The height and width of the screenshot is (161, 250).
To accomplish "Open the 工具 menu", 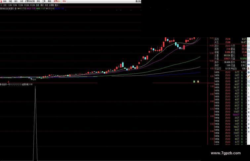I will tap(44, 1).
